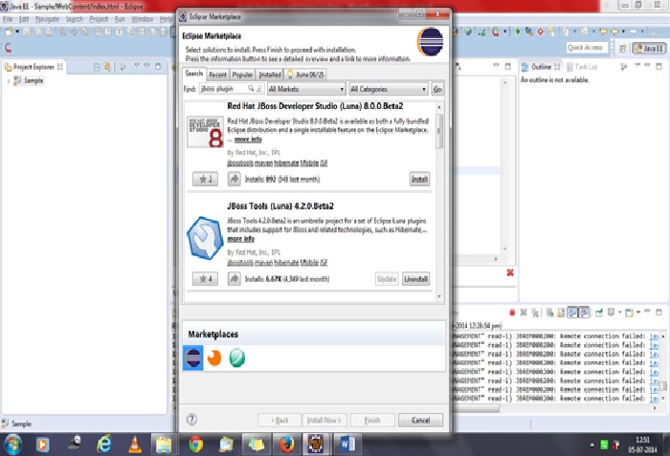Select the Eclipse marketplace icon
The height and width of the screenshot is (456, 670).
point(192,358)
